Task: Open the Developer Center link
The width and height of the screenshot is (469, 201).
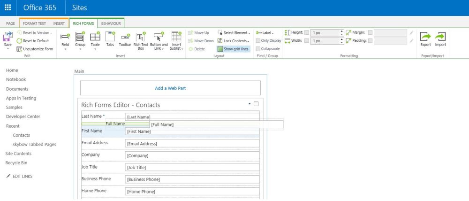Action: (23, 116)
